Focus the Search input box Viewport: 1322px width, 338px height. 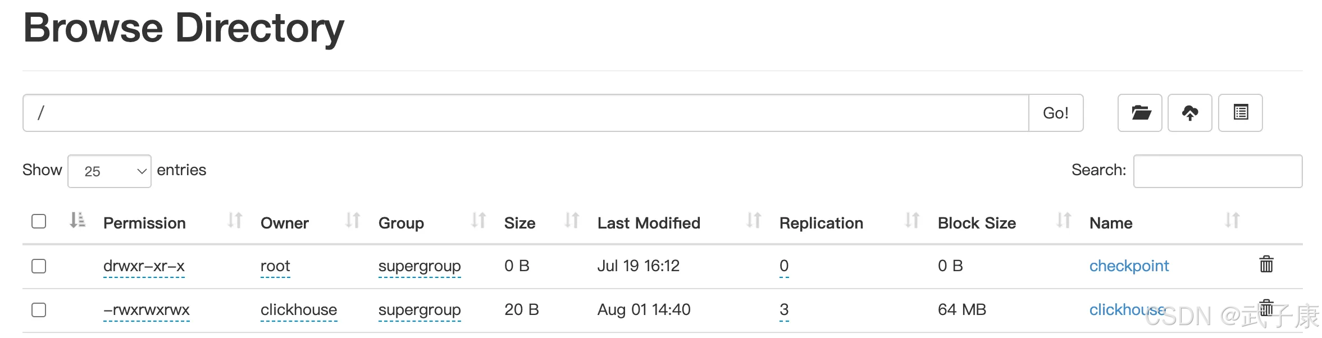coord(1218,171)
